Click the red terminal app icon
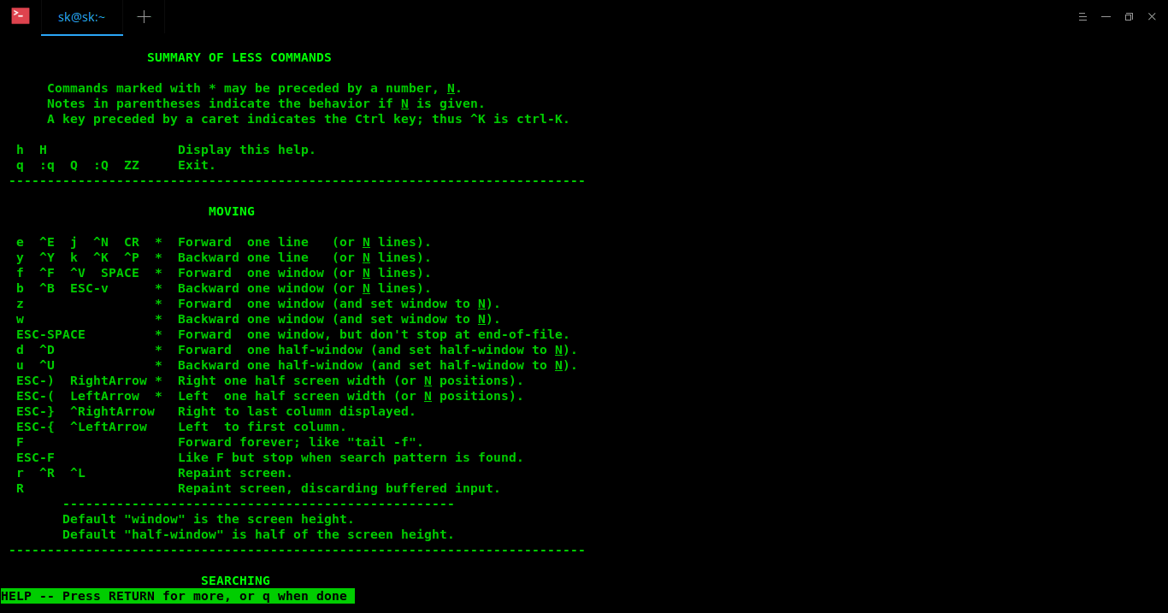 21,15
